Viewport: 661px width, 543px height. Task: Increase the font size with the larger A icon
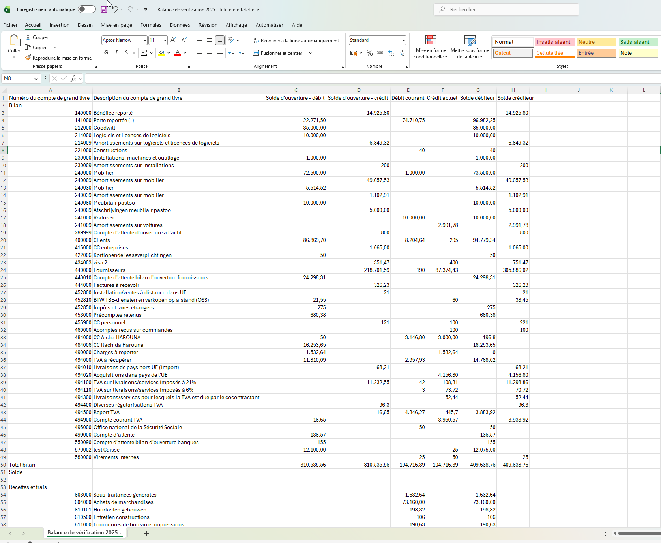[173, 40]
